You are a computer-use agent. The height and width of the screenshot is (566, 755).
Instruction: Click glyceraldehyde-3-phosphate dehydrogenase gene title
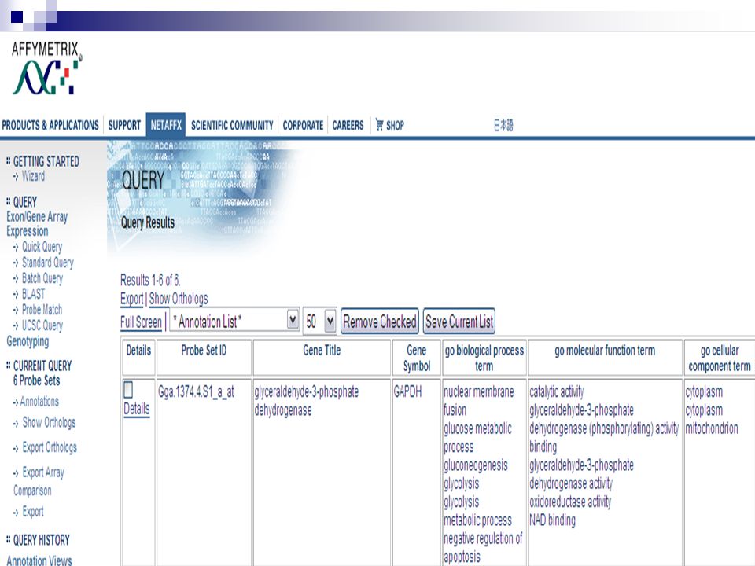tap(306, 401)
